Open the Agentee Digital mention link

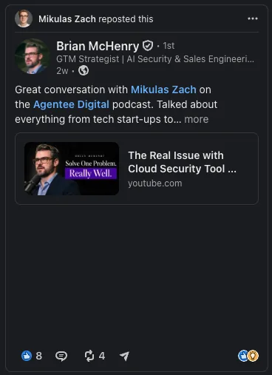pos(71,104)
